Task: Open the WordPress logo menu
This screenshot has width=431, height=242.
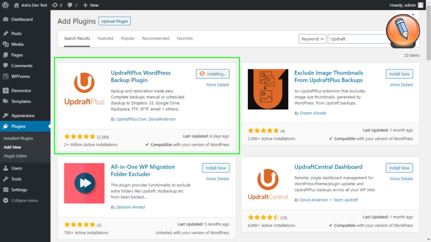Action: click(x=5, y=5)
